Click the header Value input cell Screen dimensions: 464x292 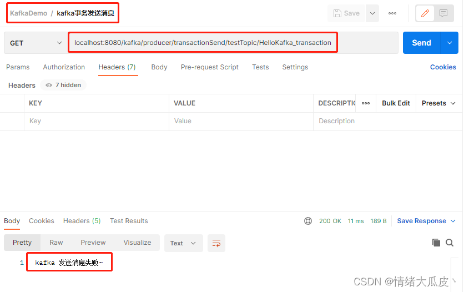tap(241, 122)
